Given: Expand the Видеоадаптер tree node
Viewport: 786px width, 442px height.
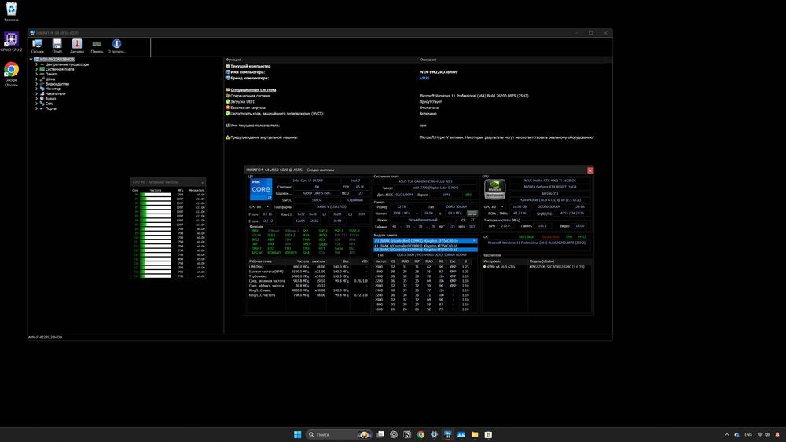Looking at the screenshot, I should pyautogui.click(x=37, y=83).
